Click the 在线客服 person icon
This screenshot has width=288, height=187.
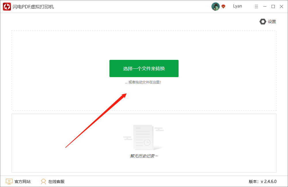click(x=43, y=182)
